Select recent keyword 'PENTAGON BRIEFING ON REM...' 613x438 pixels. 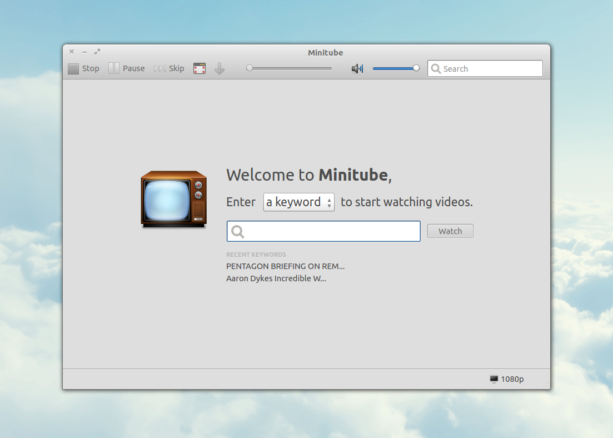point(286,266)
